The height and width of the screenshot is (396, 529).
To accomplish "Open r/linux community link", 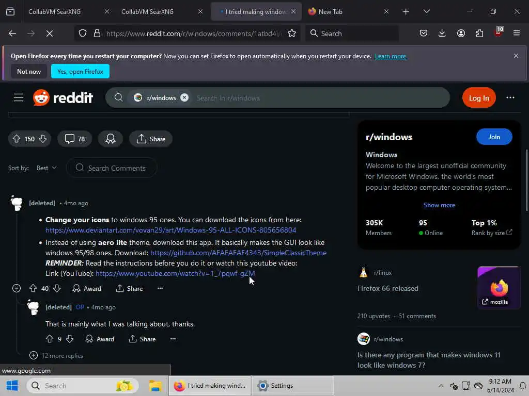I will click(383, 272).
